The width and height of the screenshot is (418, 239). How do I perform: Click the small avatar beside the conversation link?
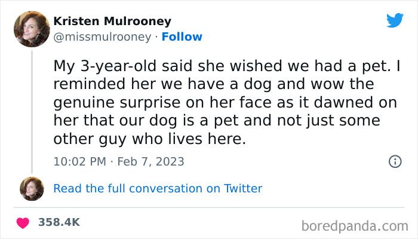point(32,189)
